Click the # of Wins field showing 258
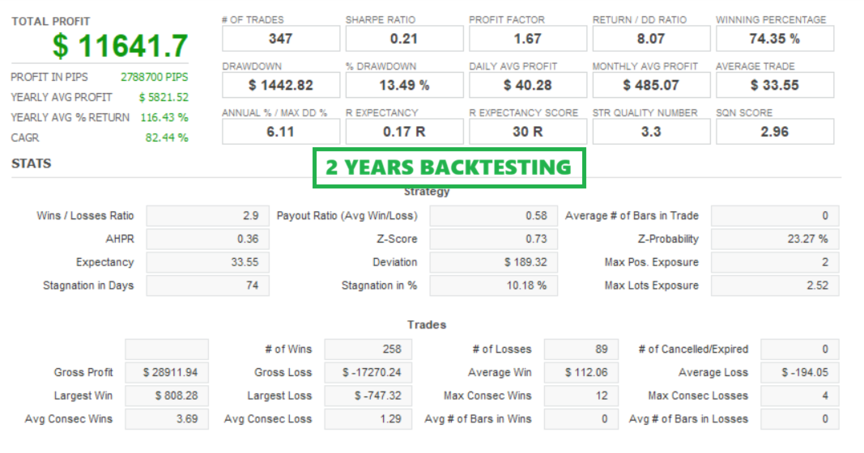This screenshot has height=453, width=864. (x=368, y=349)
